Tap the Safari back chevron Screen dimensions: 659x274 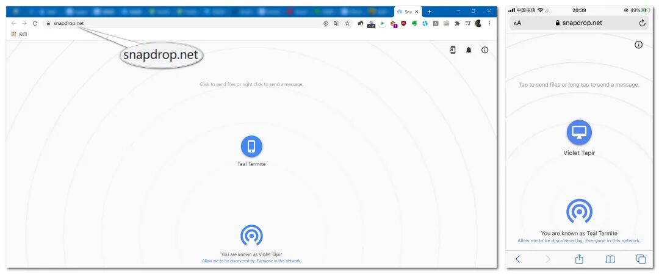click(518, 259)
